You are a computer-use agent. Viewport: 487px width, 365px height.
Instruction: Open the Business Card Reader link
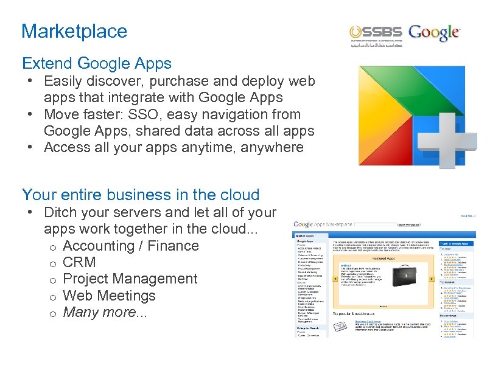click(x=367, y=321)
